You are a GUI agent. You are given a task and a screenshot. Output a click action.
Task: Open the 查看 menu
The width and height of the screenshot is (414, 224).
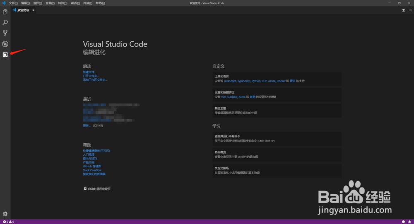(x=50, y=3)
